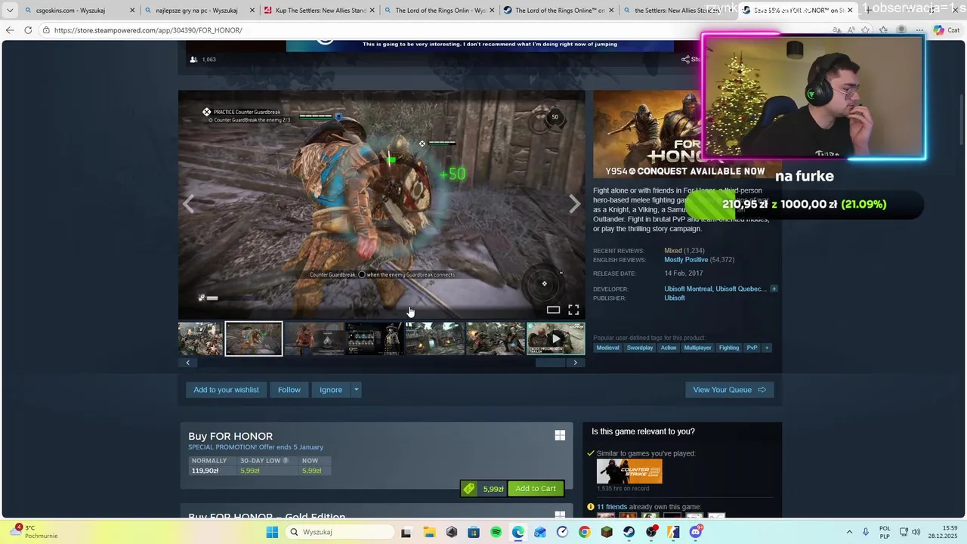Open Google Chrome from the taskbar
967x544 pixels.
click(584, 532)
